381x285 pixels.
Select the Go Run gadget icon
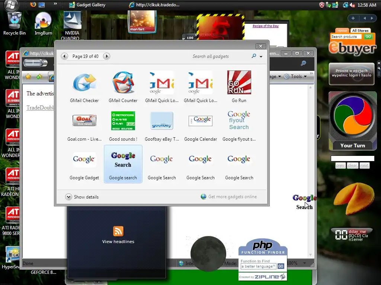(239, 82)
